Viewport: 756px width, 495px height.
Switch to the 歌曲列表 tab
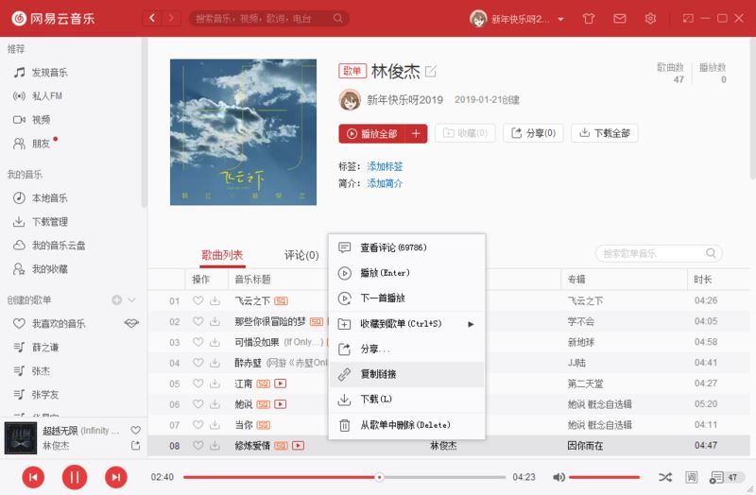point(222,255)
